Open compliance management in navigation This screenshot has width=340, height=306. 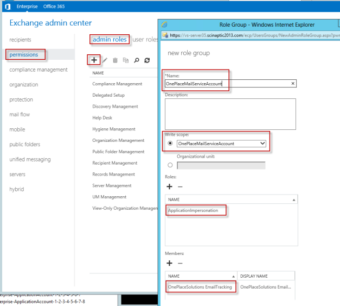pos(39,70)
